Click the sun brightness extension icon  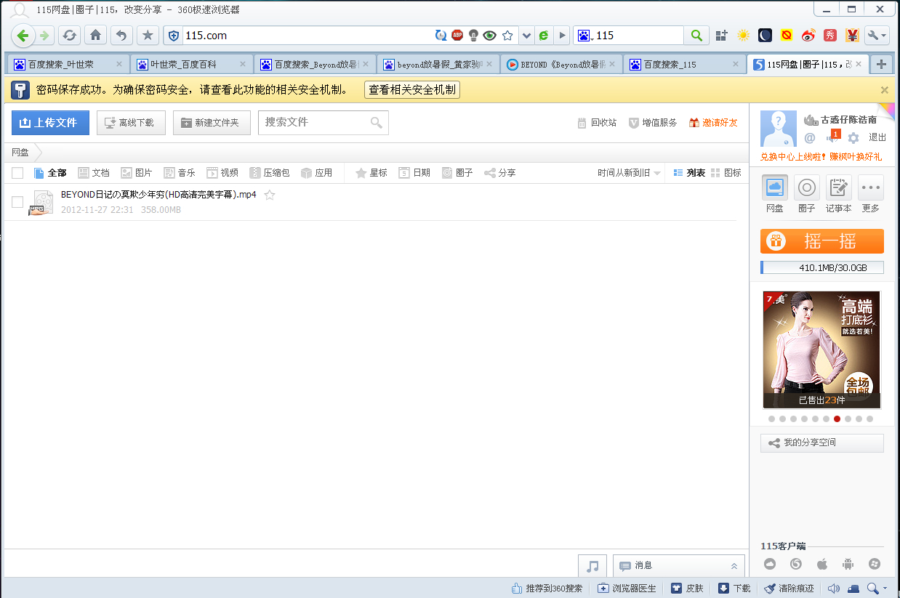[x=743, y=35]
